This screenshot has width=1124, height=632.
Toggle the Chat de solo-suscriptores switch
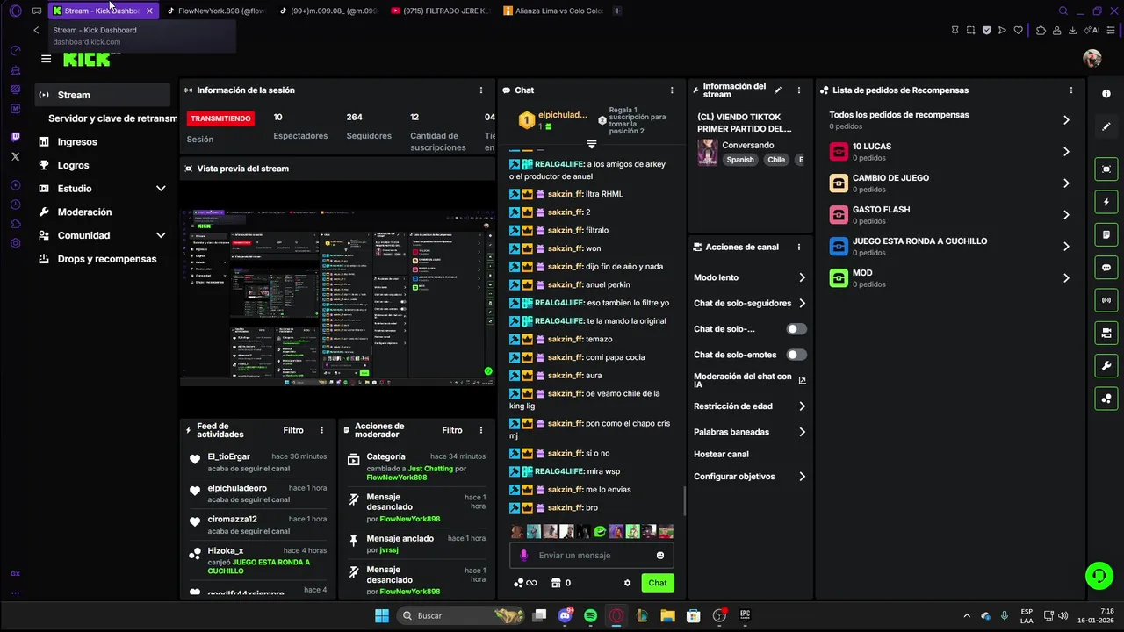click(796, 329)
